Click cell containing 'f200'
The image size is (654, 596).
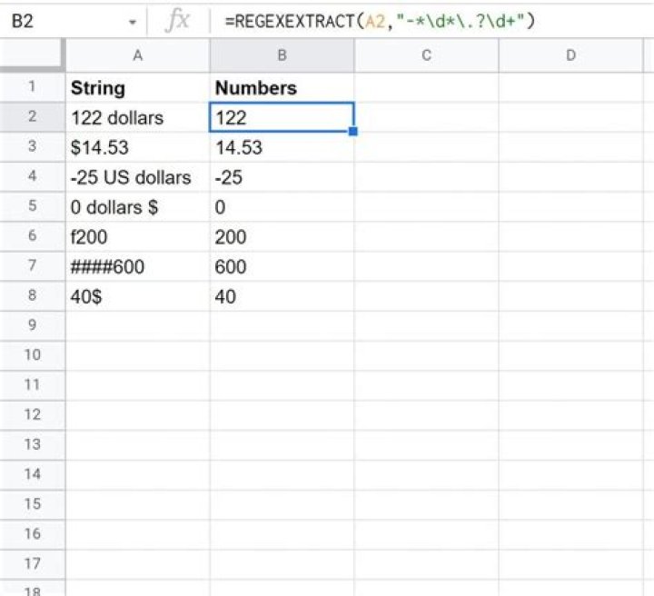138,236
